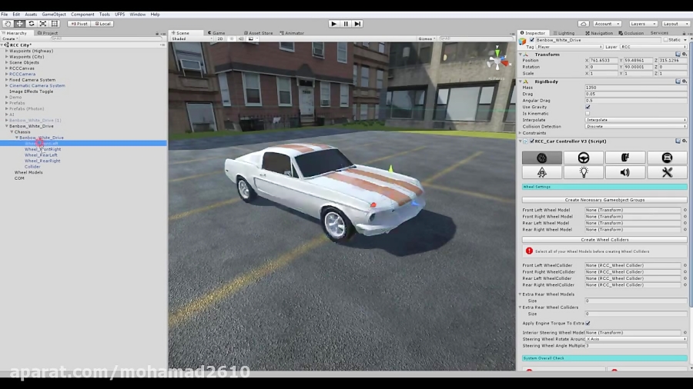Viewport: 693px width, 389px height.
Task: Open the Collision Detection dropdown
Action: coord(636,127)
